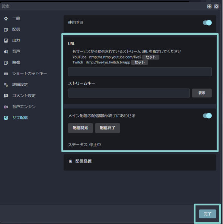This screenshot has width=223, height=224.
Task: Open the 配信 settings section
Action: 16,29
